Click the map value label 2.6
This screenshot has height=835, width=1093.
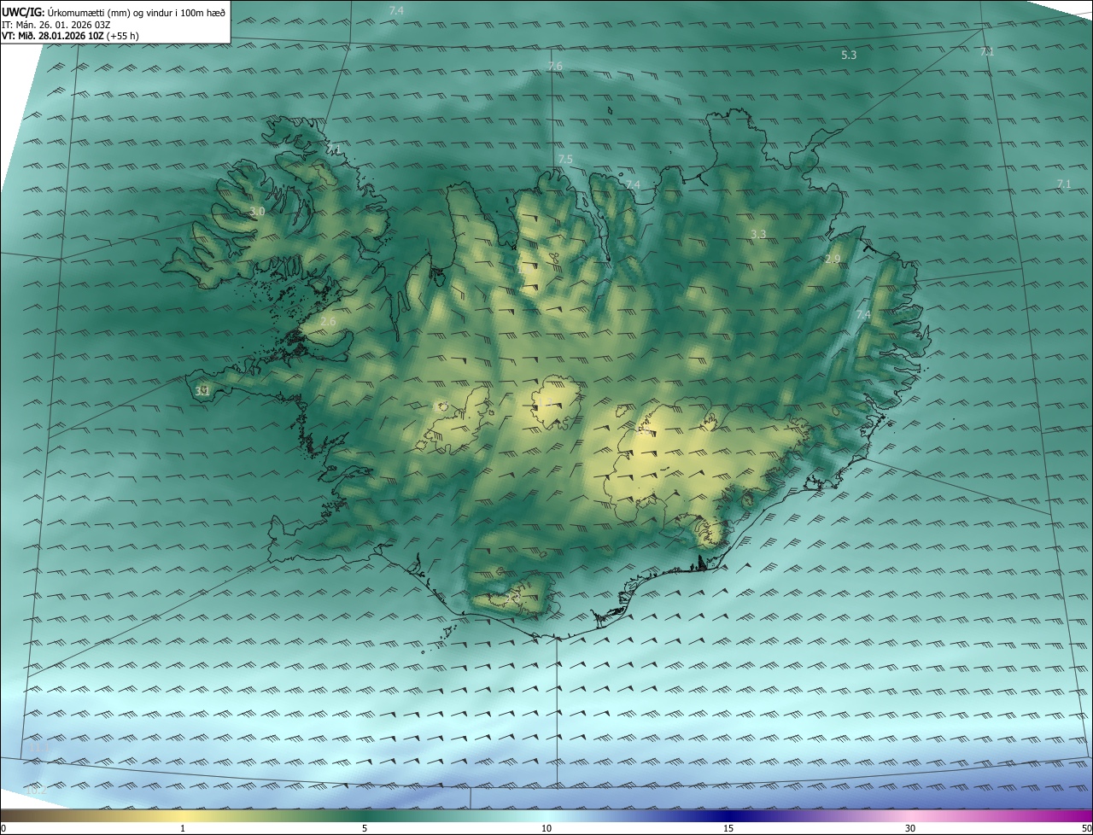[x=328, y=322]
